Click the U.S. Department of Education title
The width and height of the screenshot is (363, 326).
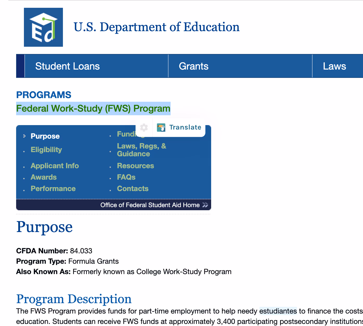tap(157, 27)
